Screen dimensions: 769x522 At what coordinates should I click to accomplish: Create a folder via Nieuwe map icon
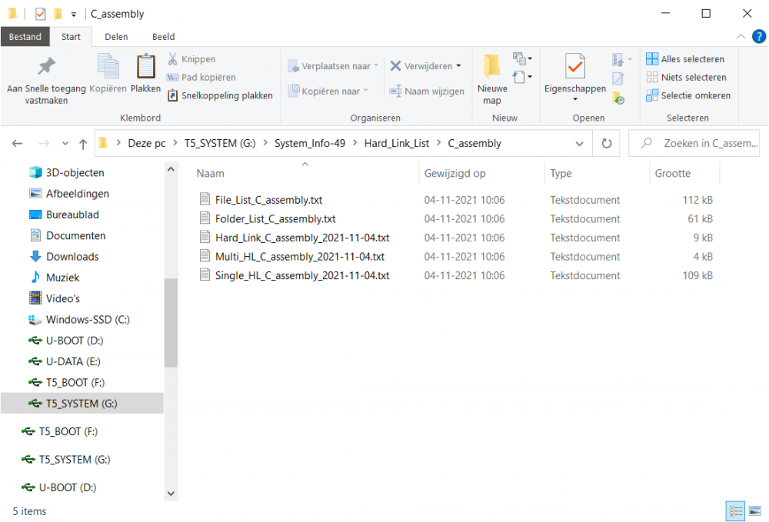point(491,68)
